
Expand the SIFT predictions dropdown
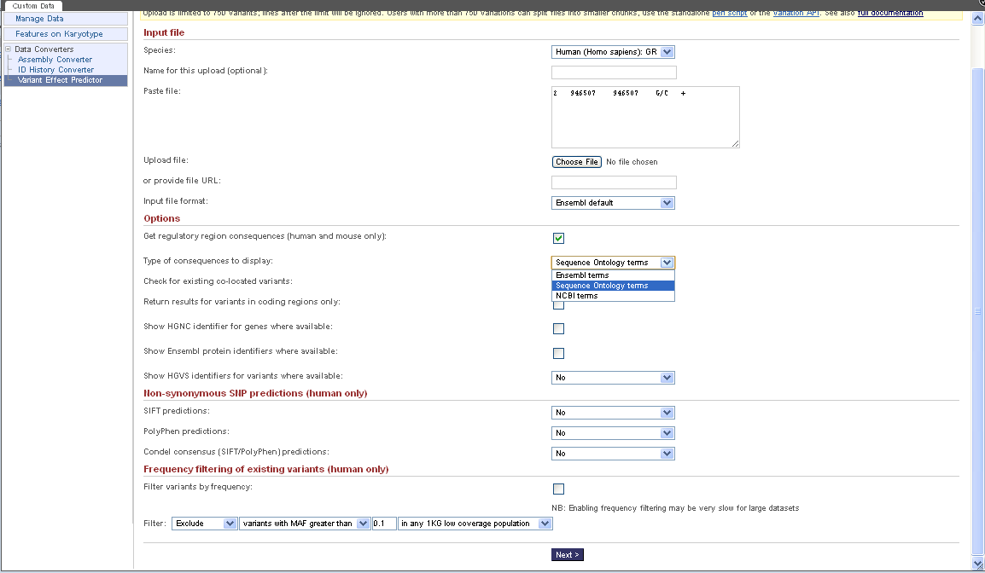point(613,413)
